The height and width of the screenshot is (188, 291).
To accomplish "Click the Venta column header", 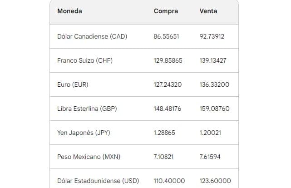I will coord(208,11).
